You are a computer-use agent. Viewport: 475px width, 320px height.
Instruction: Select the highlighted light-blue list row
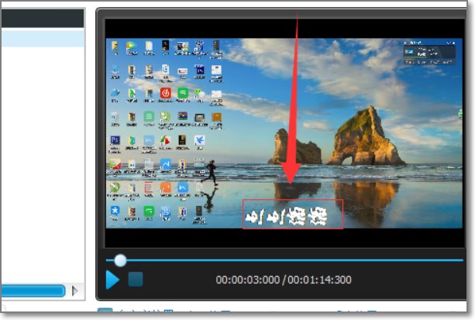point(43,39)
